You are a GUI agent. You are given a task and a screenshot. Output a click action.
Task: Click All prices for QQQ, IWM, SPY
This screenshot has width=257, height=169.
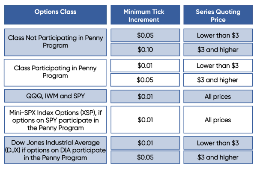[218, 97]
